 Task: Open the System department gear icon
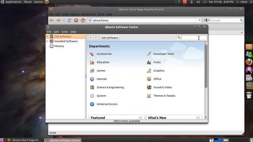92,95
